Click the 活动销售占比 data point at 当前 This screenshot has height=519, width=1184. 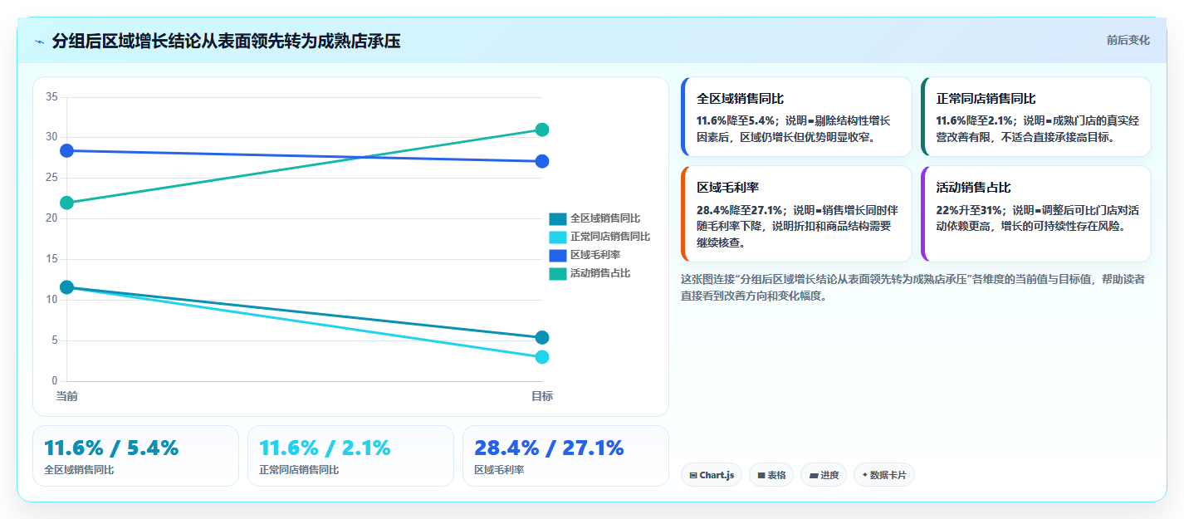pos(67,203)
